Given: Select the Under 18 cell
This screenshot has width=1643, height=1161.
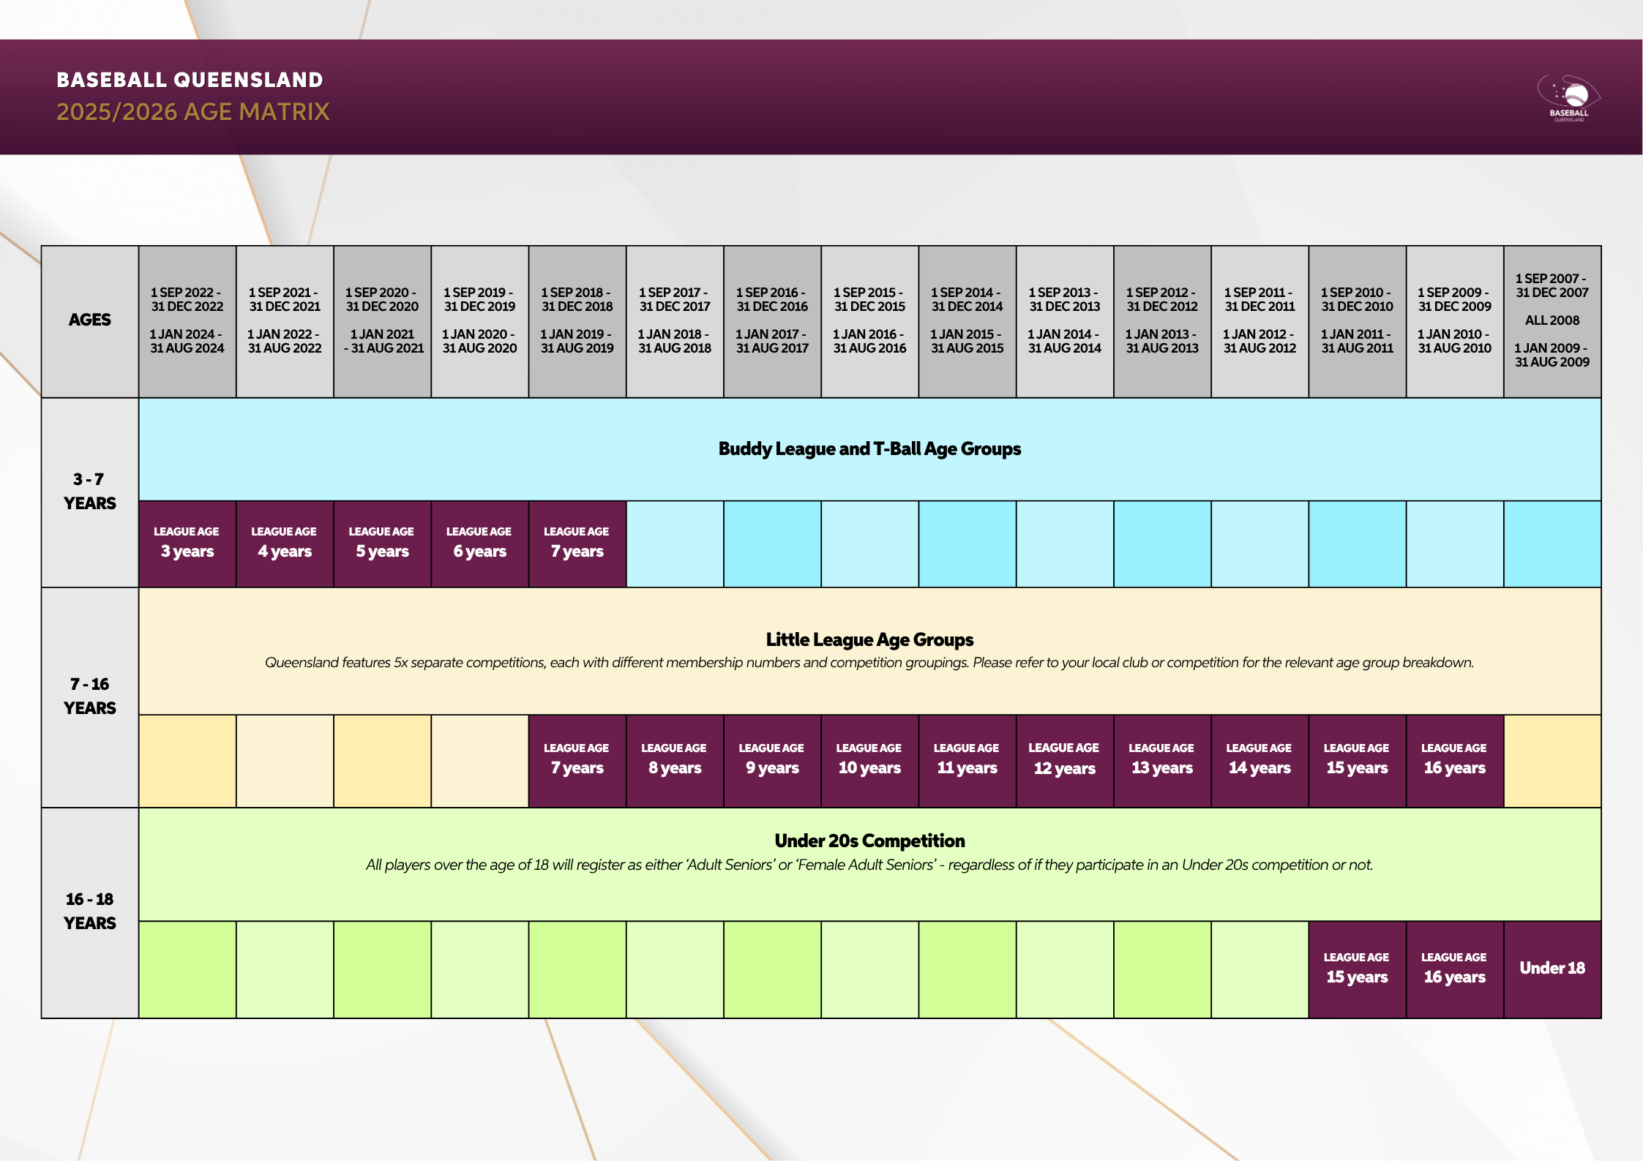Looking at the screenshot, I should pyautogui.click(x=1552, y=969).
